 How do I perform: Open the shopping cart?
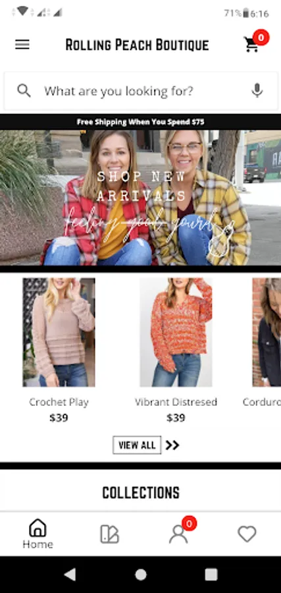coord(251,44)
